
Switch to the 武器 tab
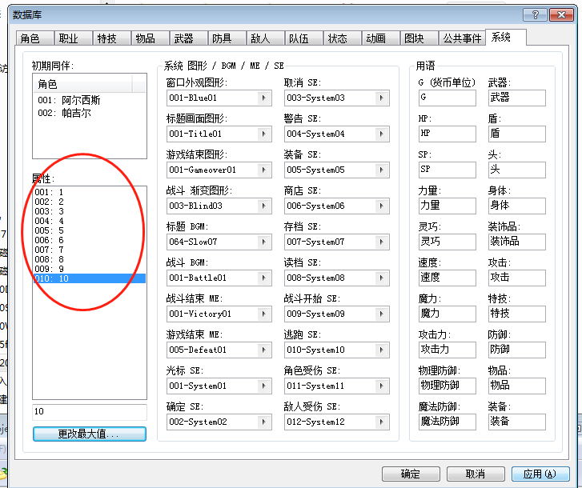189,38
